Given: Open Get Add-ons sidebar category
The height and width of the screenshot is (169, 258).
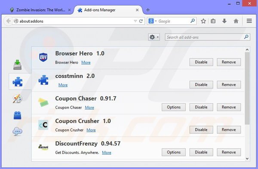Looking at the screenshot, I should pos(18,65).
